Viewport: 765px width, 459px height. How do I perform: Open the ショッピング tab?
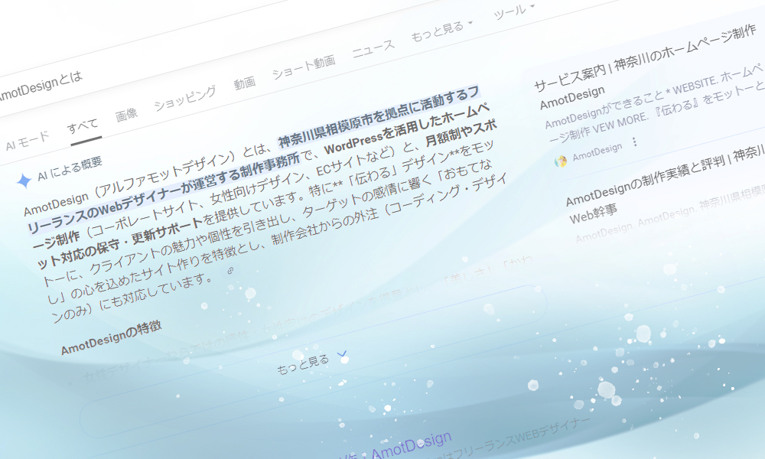[x=184, y=99]
